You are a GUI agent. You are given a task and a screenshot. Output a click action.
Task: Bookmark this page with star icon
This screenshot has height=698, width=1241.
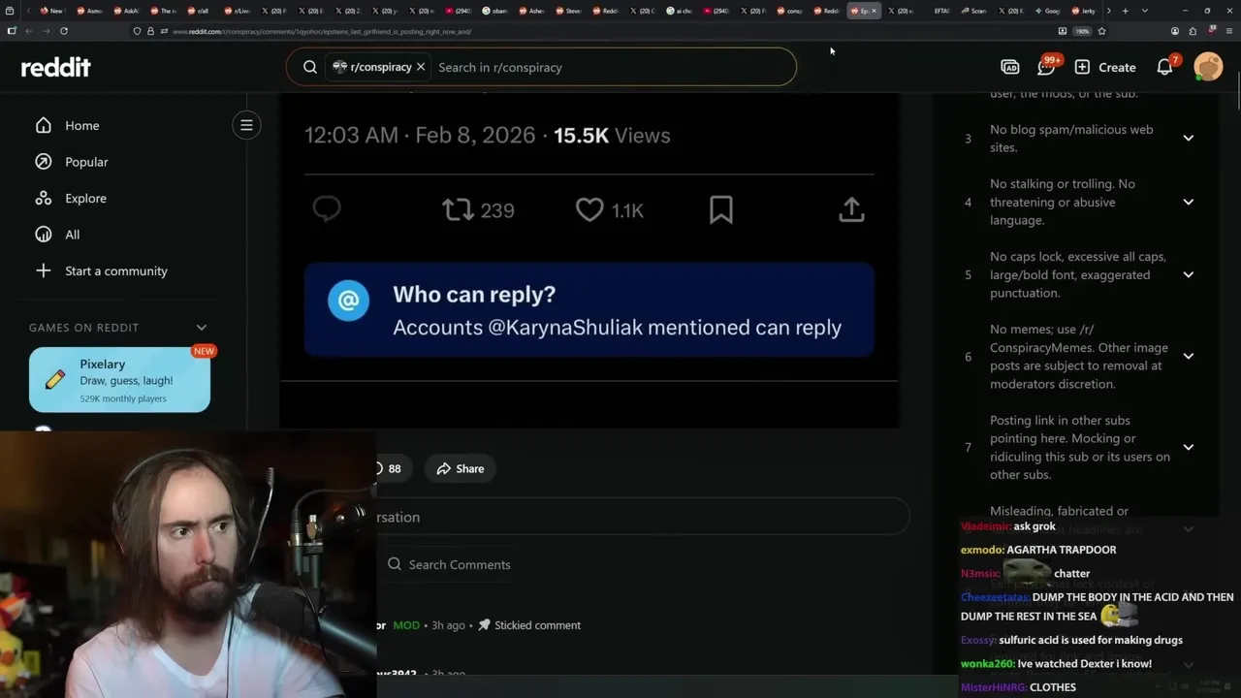(1101, 31)
